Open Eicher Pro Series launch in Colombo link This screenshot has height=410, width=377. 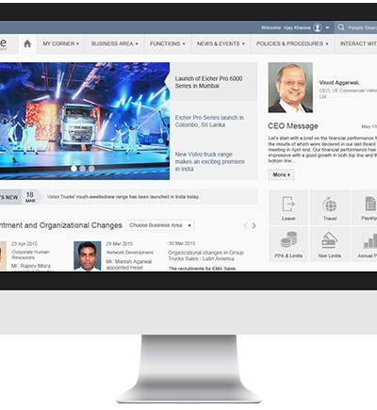209,122
